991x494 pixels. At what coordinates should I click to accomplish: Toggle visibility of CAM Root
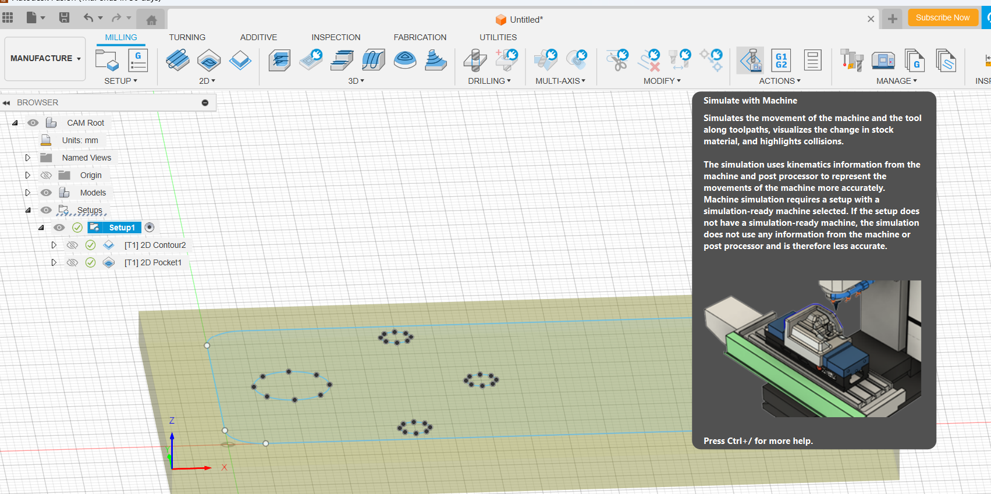(33, 123)
